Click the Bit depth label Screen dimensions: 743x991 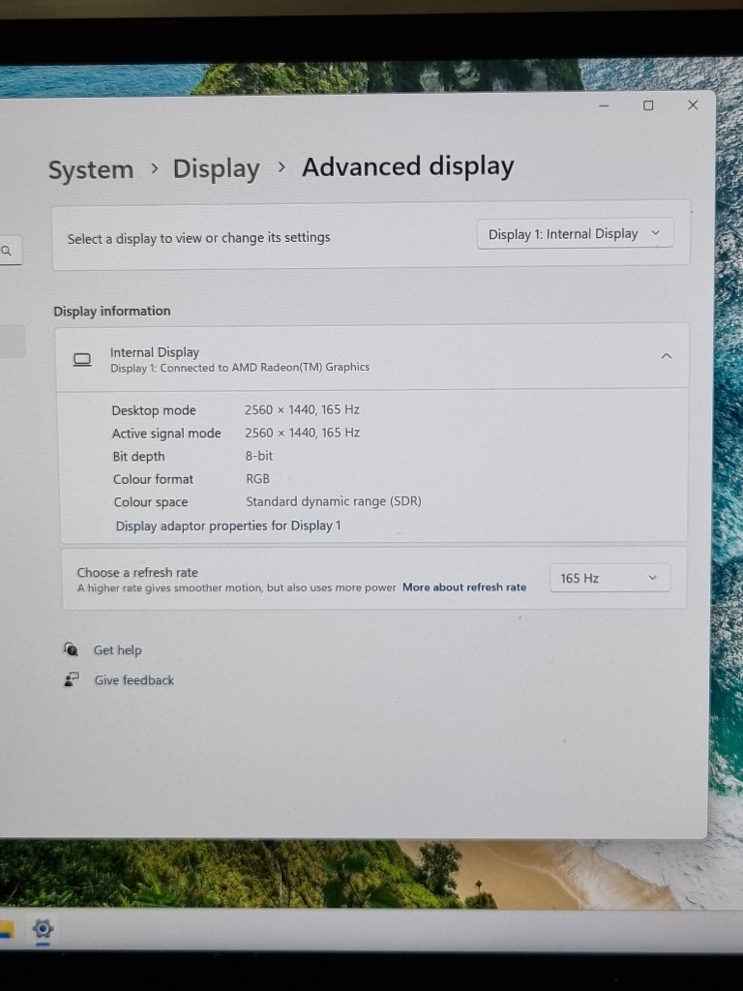[x=138, y=457]
